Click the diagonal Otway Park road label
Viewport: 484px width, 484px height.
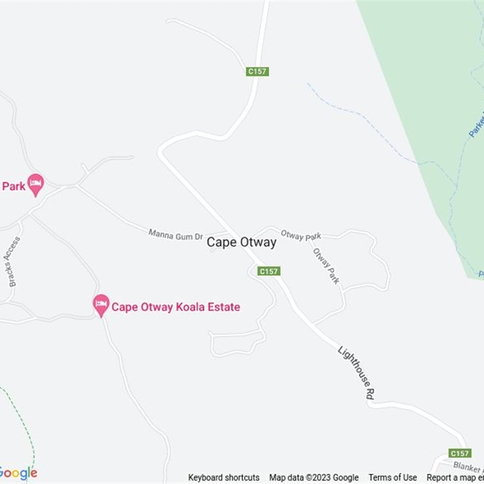[x=326, y=266]
